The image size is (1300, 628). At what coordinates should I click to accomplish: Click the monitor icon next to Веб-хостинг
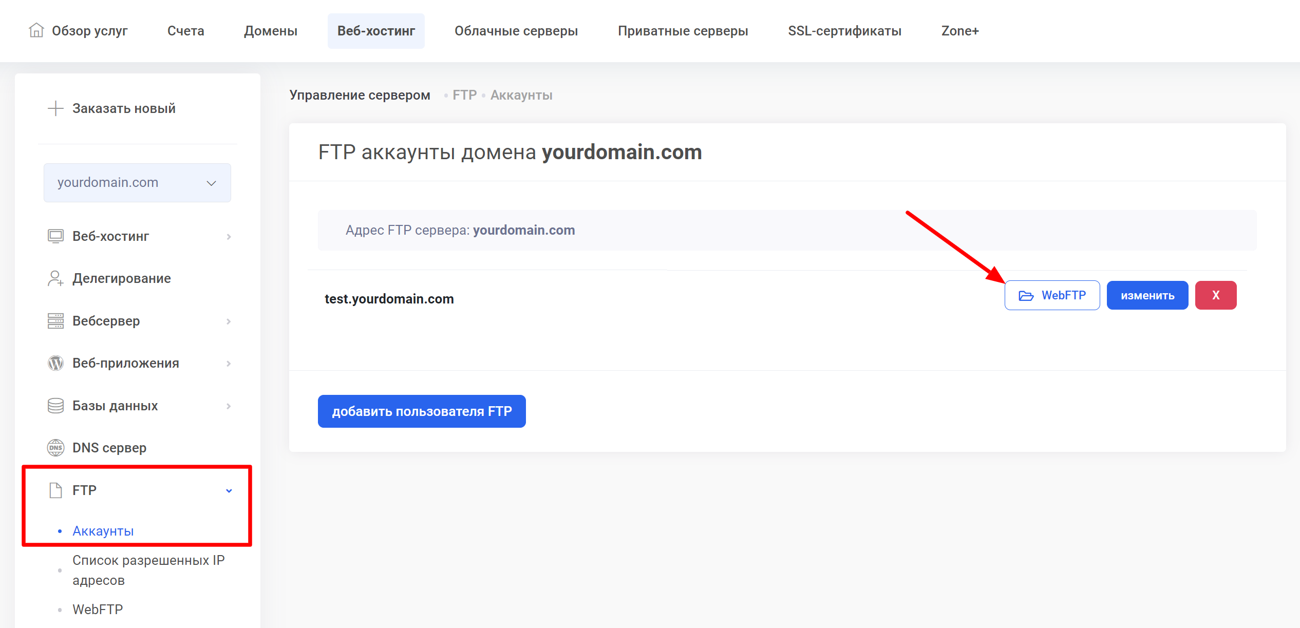55,236
